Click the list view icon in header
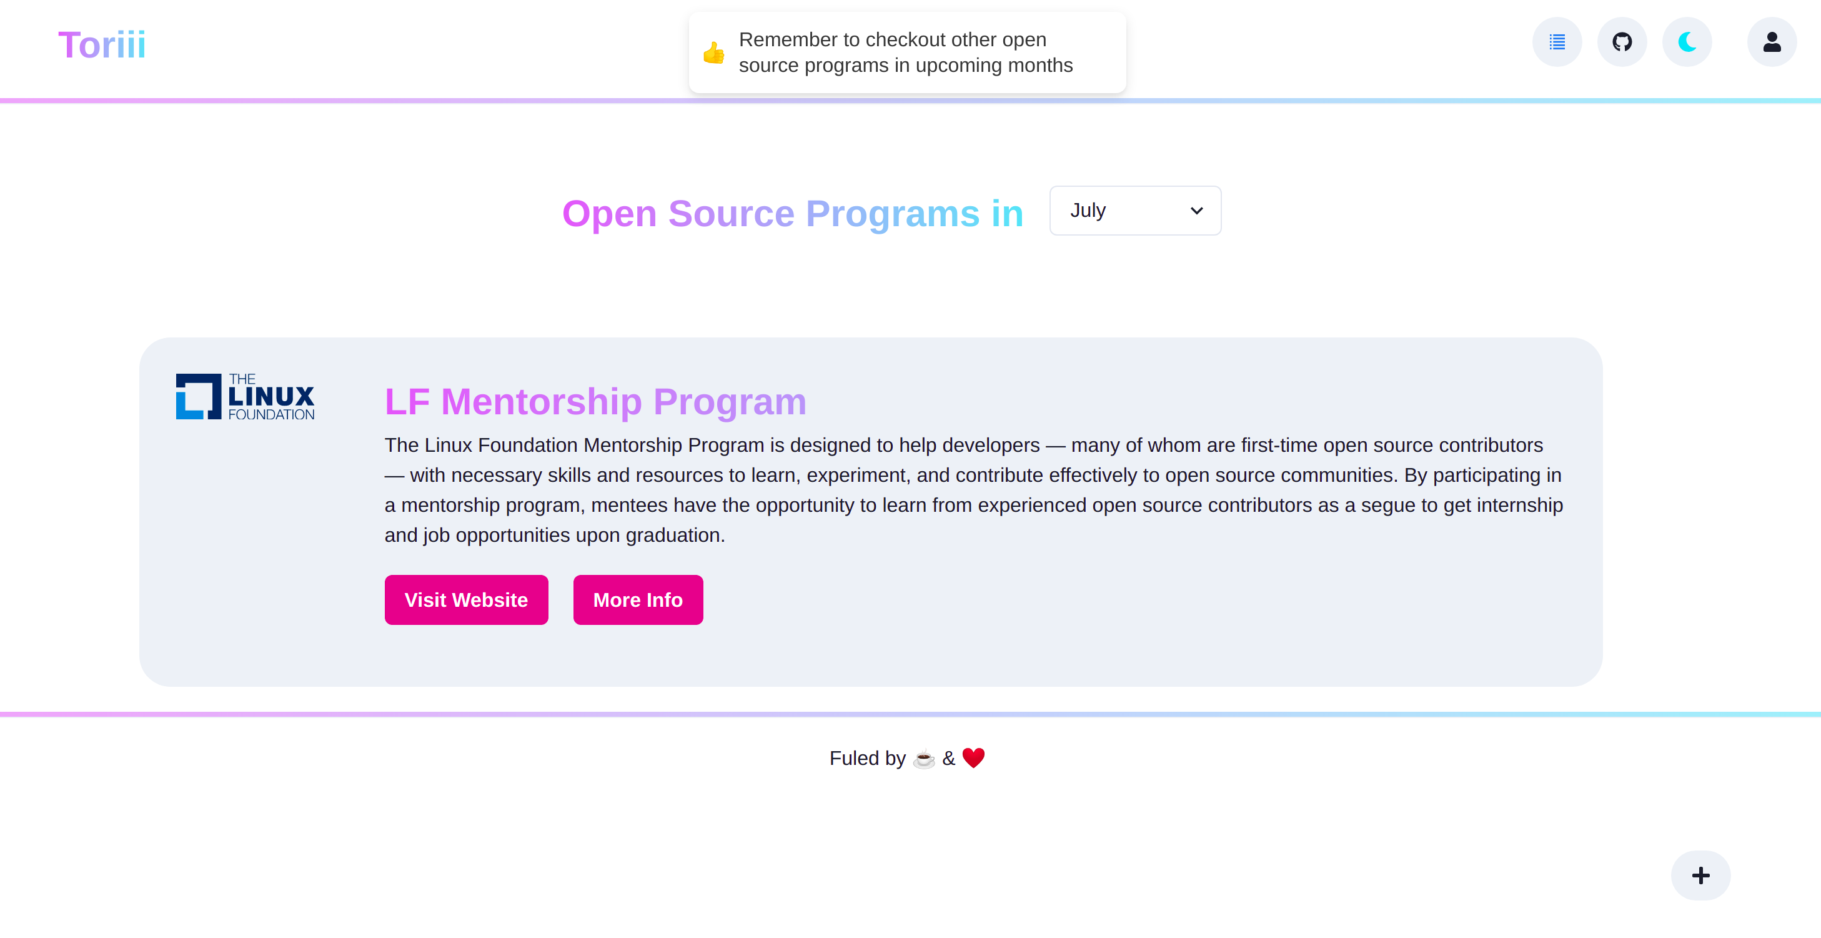Viewport: 1821px width, 938px height. [1557, 42]
